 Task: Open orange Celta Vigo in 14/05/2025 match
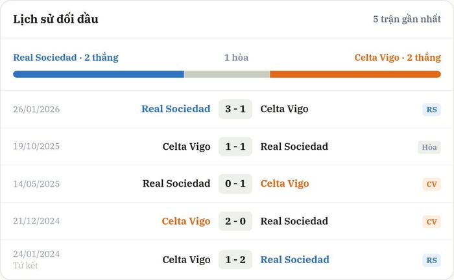[285, 183]
